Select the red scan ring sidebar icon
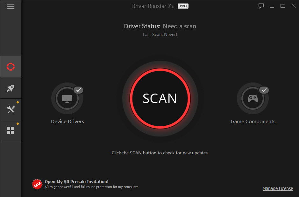This screenshot has height=197, width=299. 11,67
